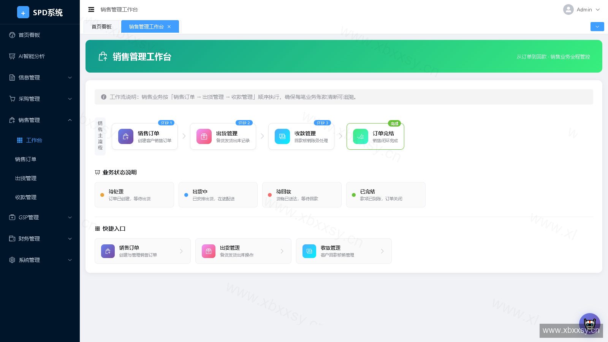Close the 销售管理工作台 tab
This screenshot has width=608, height=342.
point(169,27)
